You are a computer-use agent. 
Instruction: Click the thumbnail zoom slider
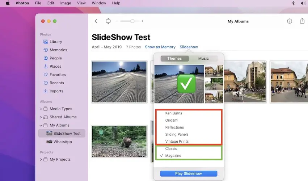point(132,21)
